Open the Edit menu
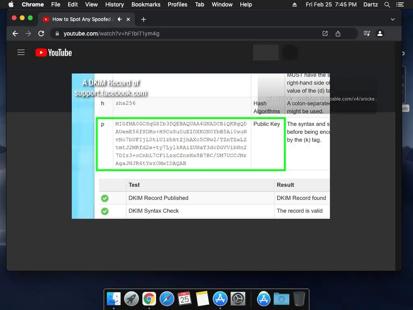This screenshot has width=413, height=310. (x=73, y=4)
